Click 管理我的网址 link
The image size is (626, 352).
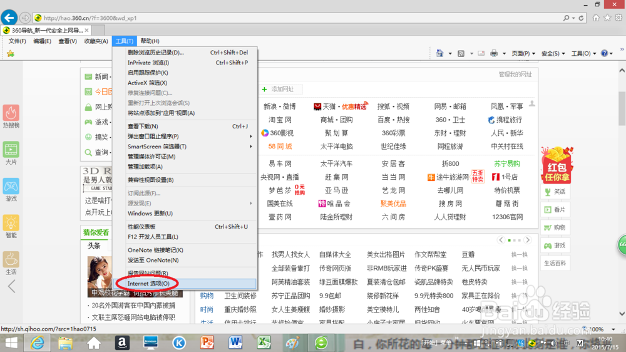(x=515, y=75)
